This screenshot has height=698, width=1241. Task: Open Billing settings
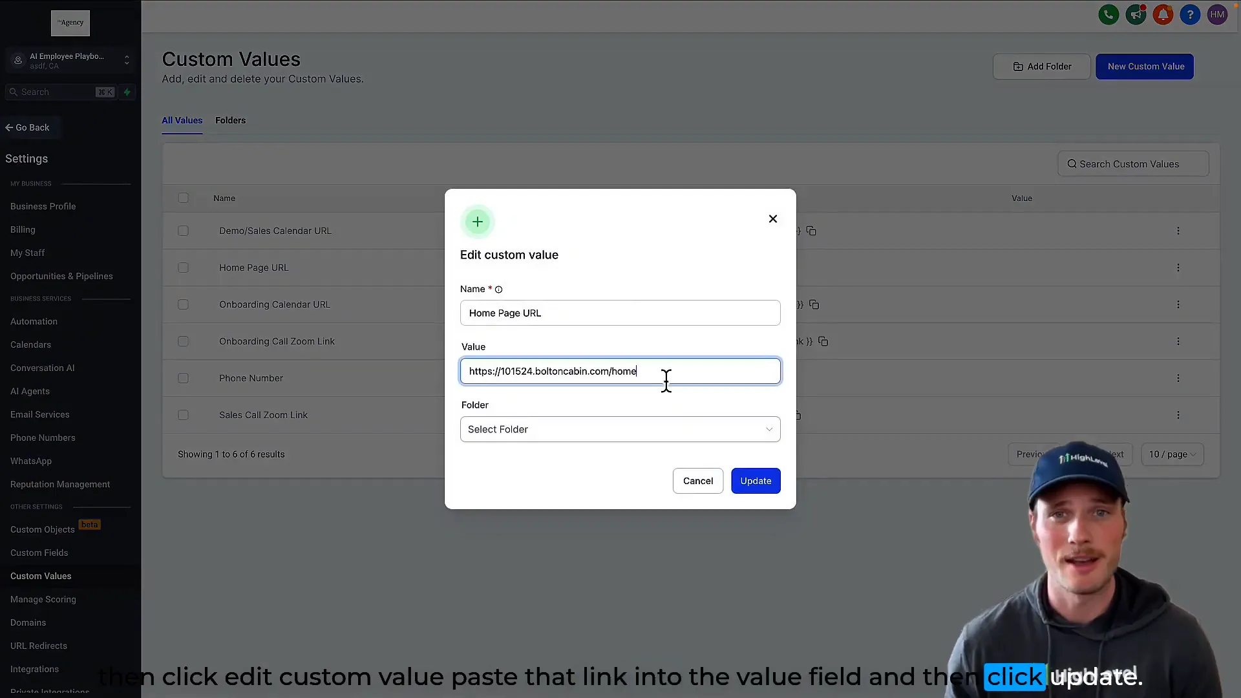[23, 229]
